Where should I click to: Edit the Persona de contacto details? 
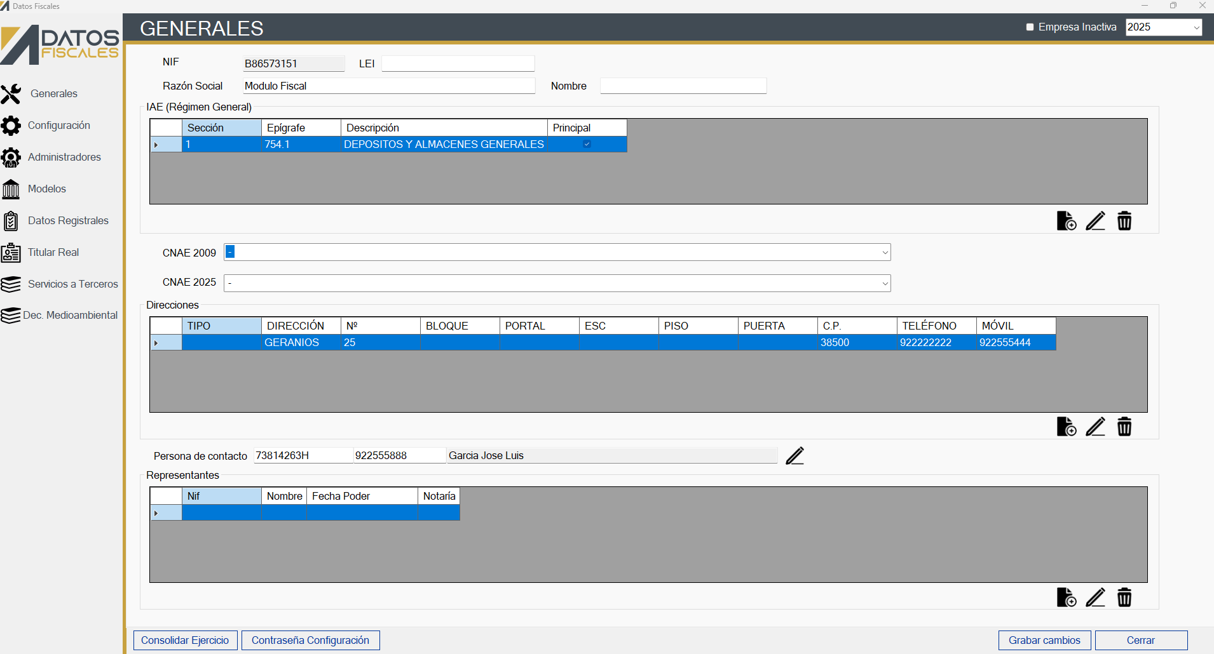click(795, 456)
